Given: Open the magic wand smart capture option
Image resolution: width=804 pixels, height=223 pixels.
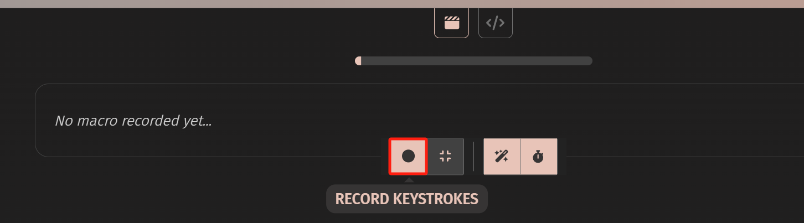Looking at the screenshot, I should tap(502, 156).
